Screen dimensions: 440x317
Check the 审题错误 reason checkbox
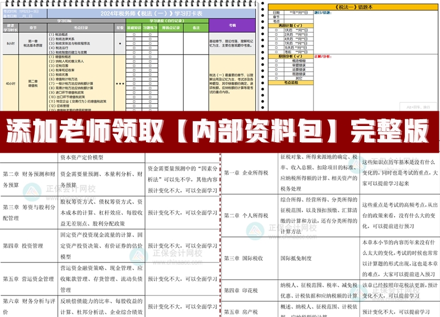[276, 65]
